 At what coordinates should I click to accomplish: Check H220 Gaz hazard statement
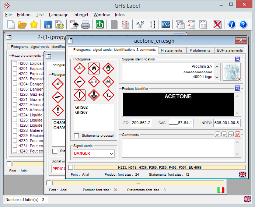tap(15, 94)
